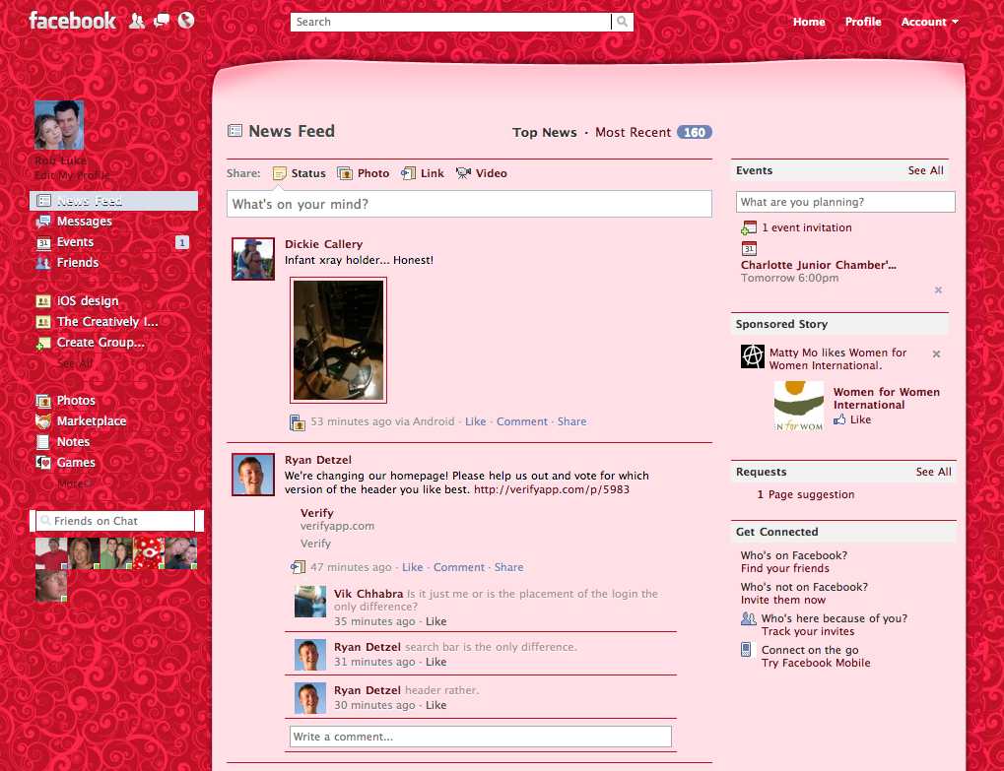Go to Profile from the top menu
The height and width of the screenshot is (771, 1004).
[x=862, y=22]
